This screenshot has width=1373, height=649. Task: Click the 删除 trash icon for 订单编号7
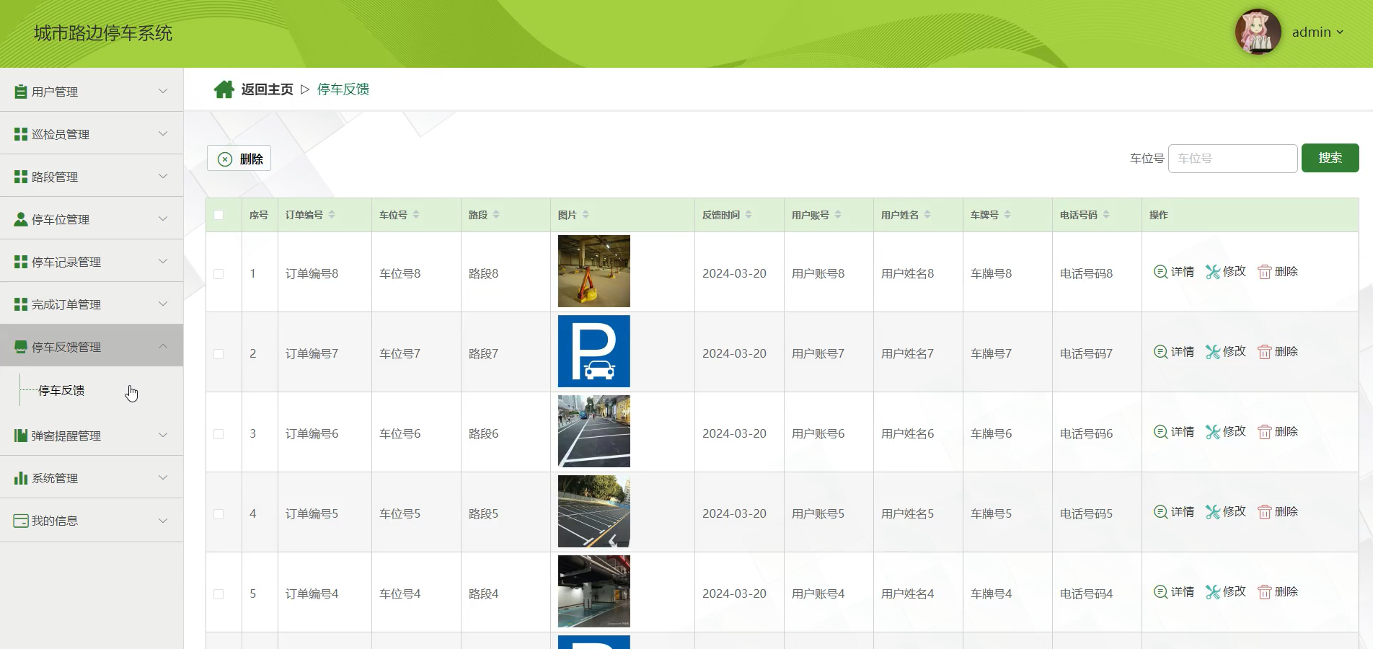(1264, 352)
